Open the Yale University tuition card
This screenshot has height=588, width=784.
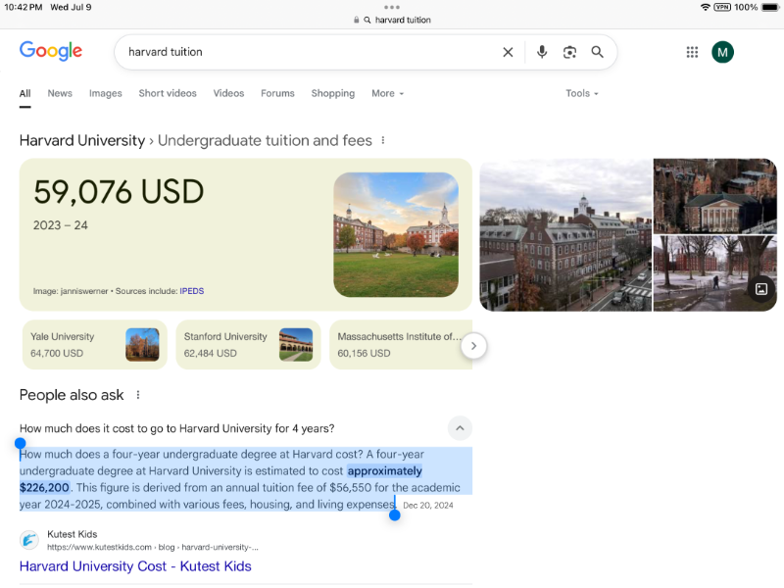[x=94, y=345]
